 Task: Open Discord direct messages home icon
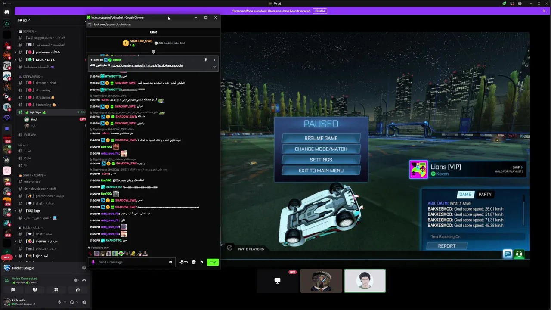(6, 12)
